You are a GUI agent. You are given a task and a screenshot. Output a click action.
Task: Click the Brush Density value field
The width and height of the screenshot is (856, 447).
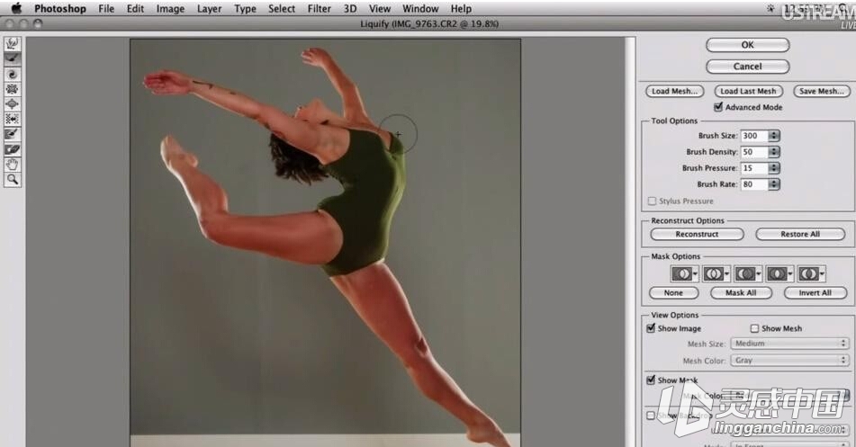(x=754, y=152)
